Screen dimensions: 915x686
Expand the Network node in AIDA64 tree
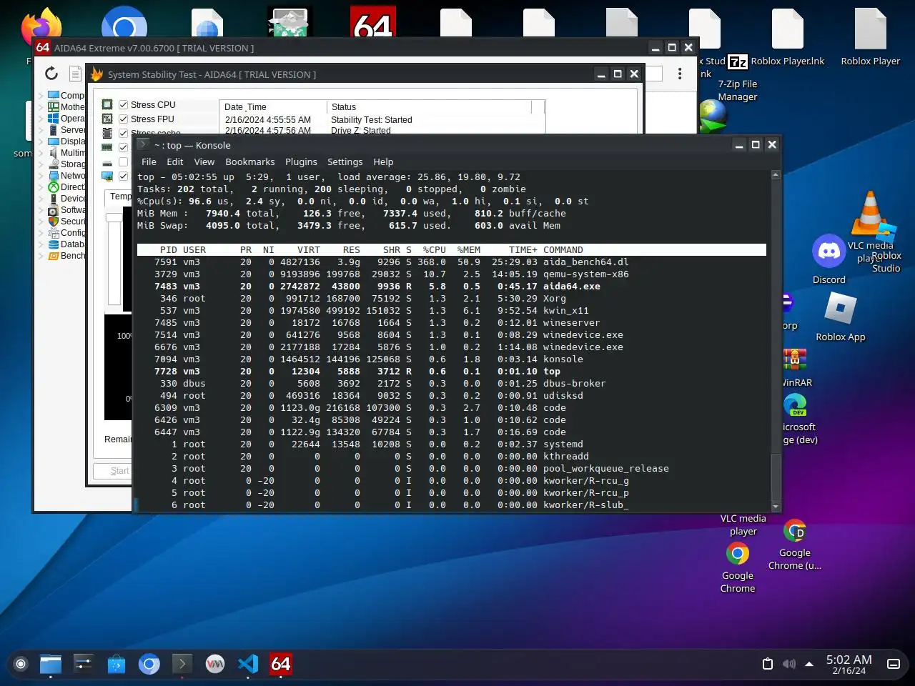click(41, 175)
